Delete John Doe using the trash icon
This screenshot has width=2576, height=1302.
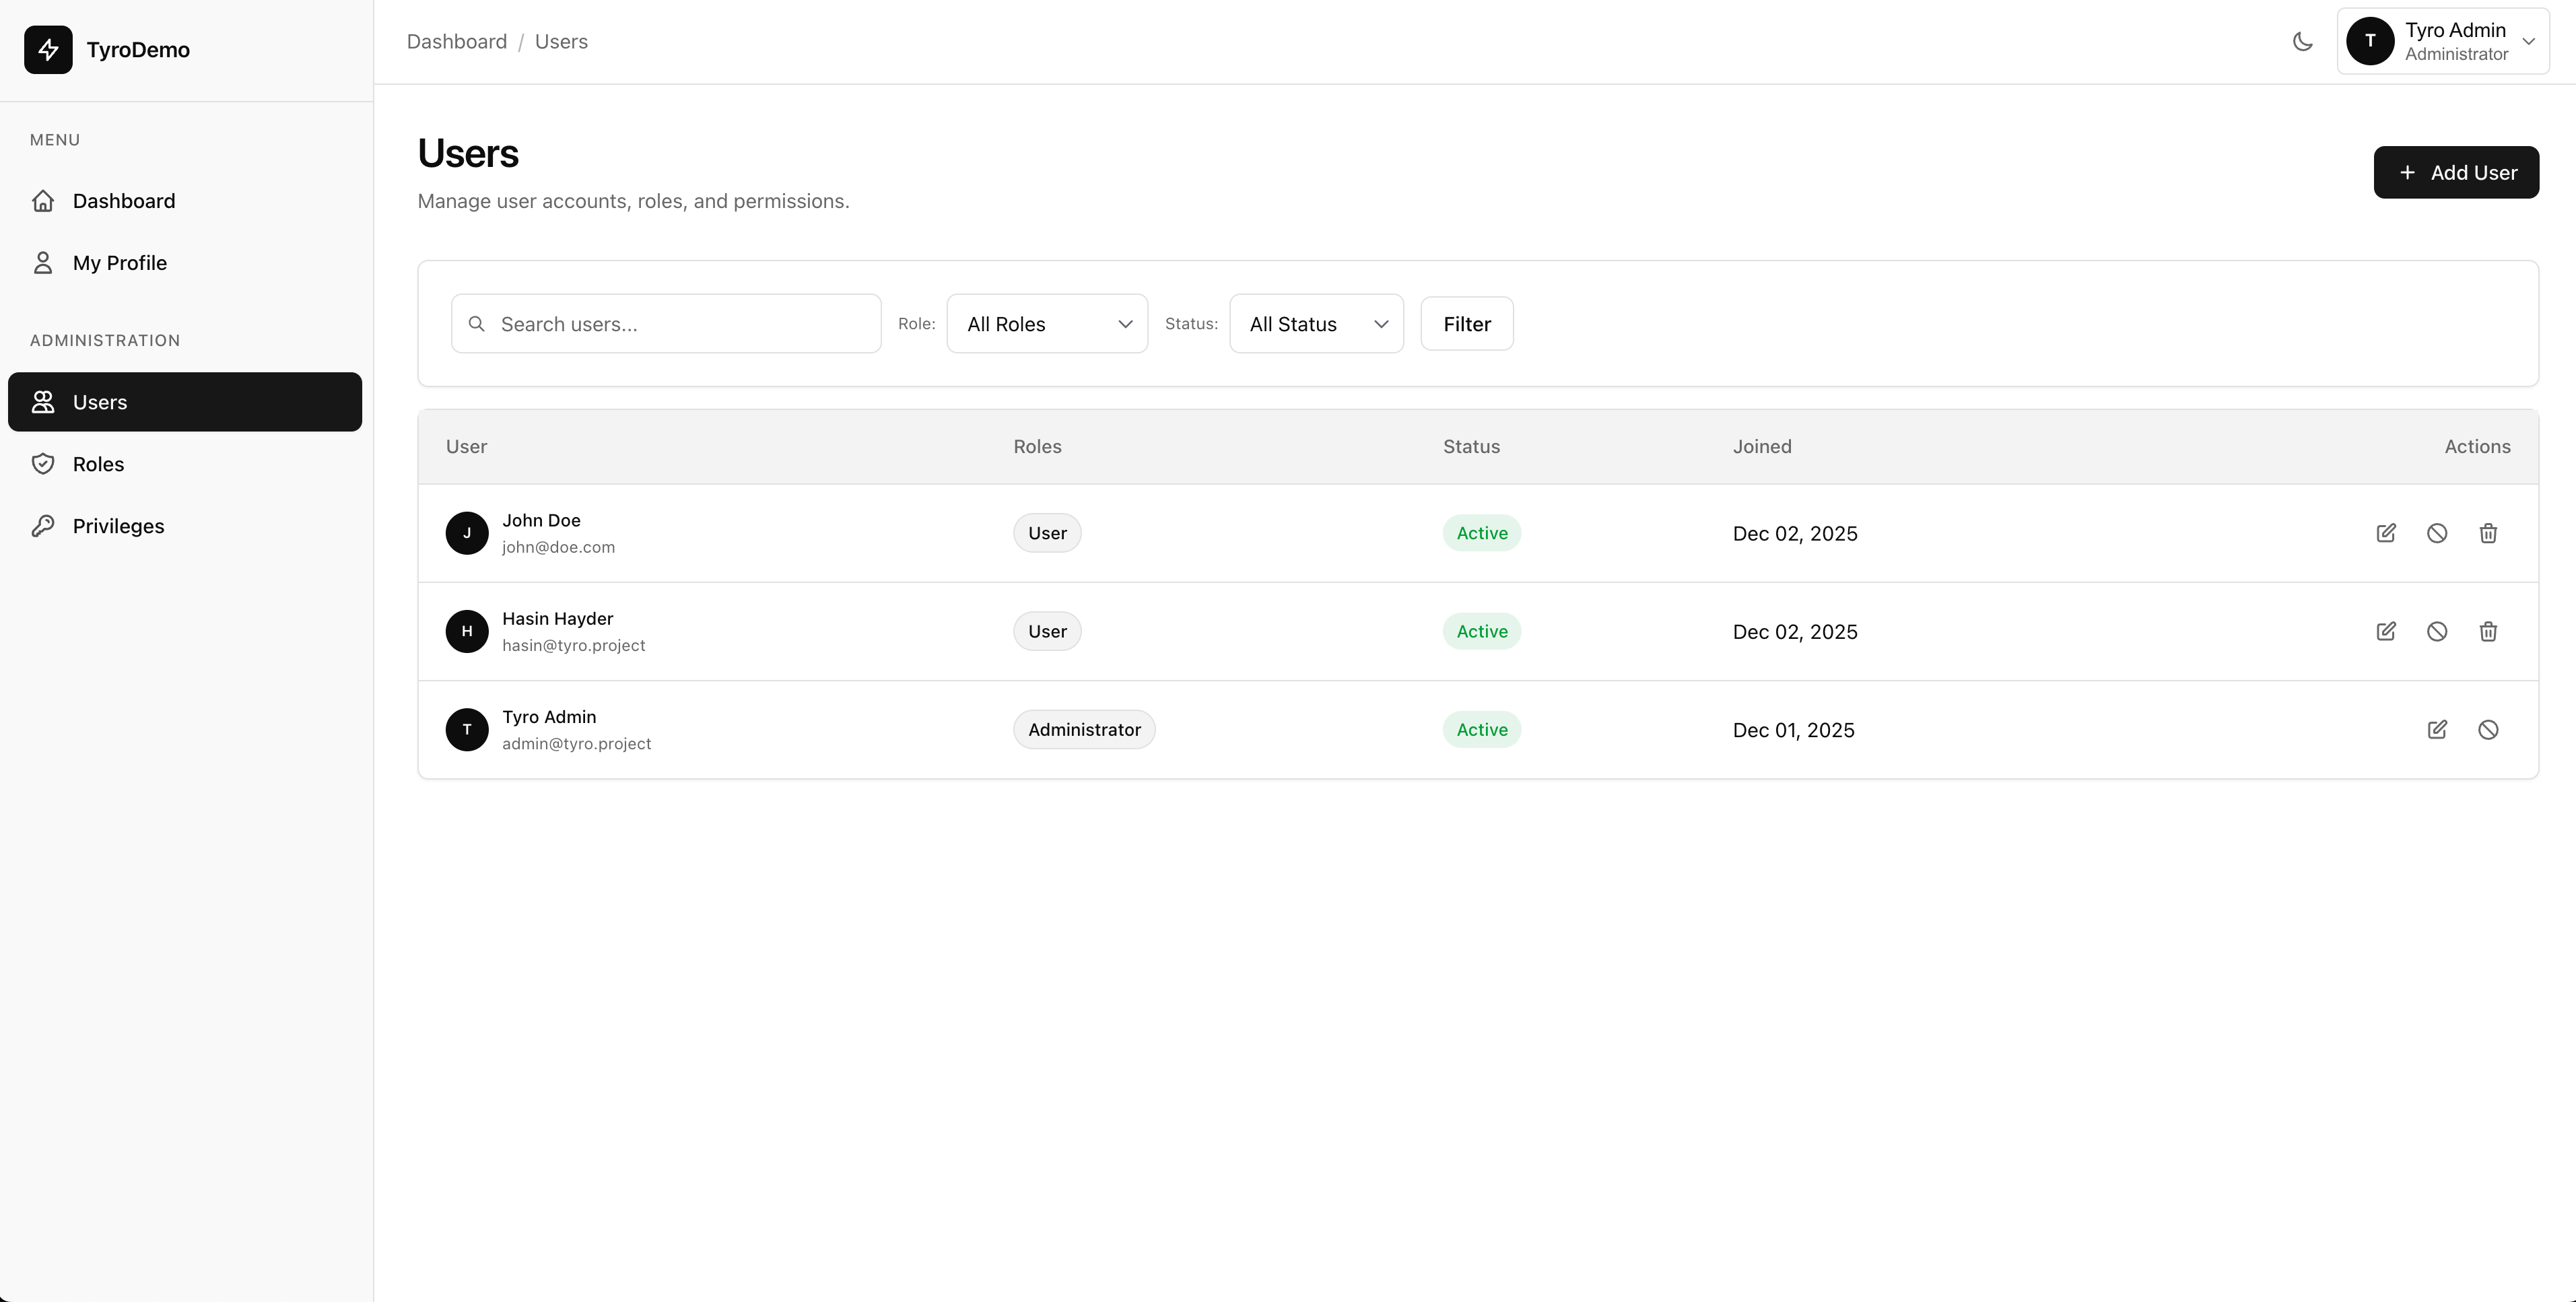click(2488, 533)
